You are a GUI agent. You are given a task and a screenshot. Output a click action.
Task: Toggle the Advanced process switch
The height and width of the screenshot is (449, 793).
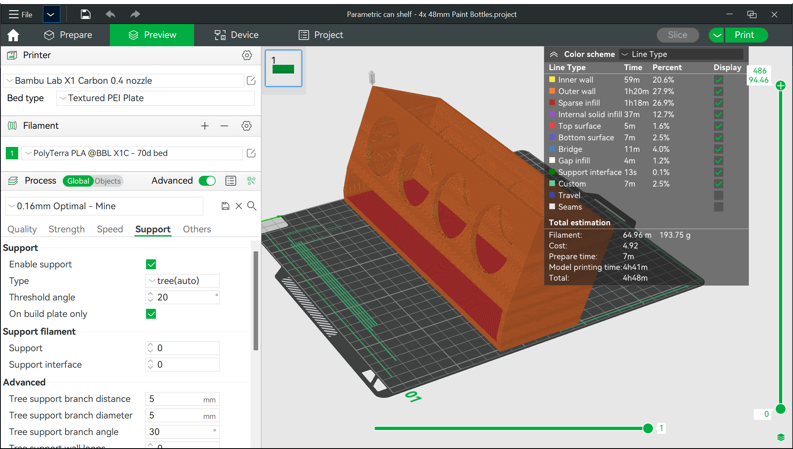[207, 181]
